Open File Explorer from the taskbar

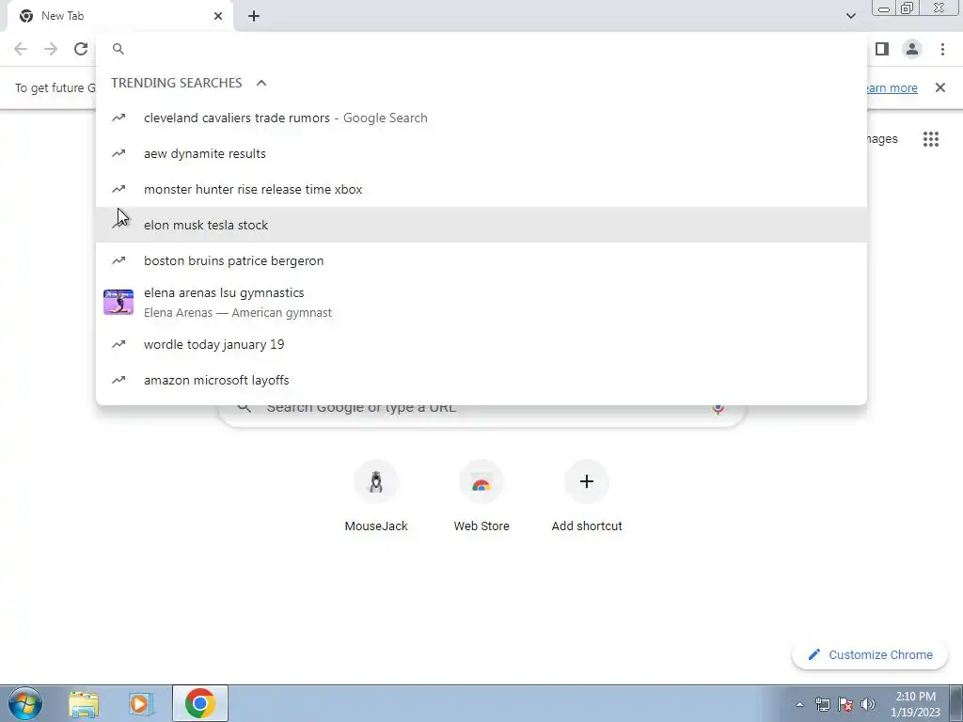coord(84,703)
